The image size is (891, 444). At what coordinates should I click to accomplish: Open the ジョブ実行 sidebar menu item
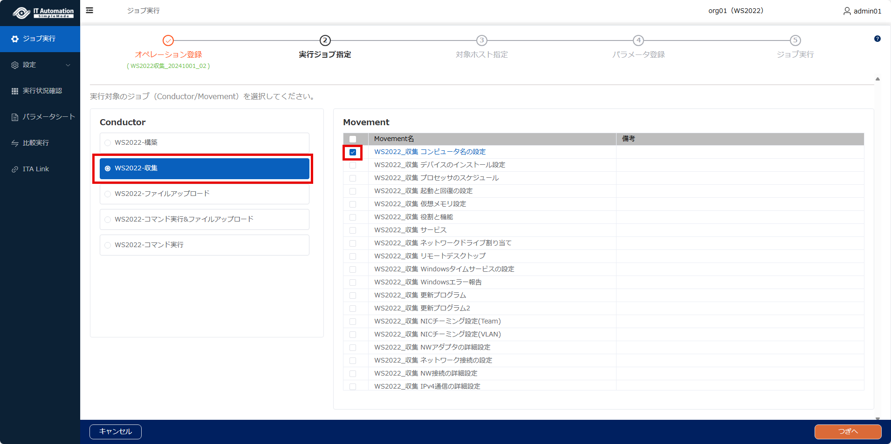pos(40,39)
